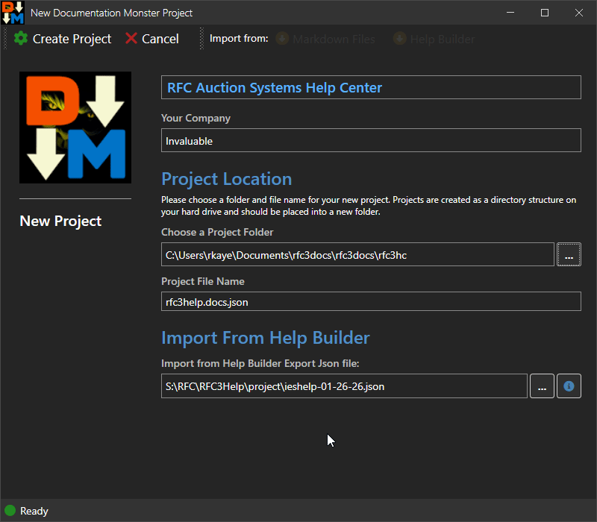Click the project title field

click(371, 88)
